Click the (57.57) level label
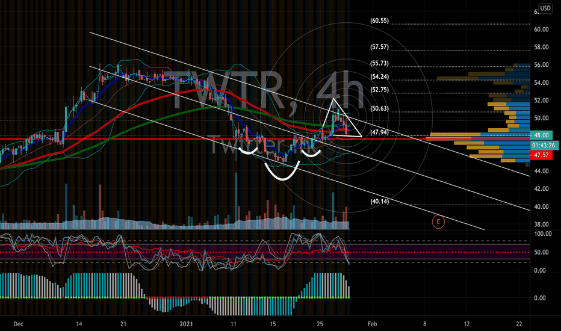Viewport: 561px width, 331px height. pyautogui.click(x=379, y=47)
